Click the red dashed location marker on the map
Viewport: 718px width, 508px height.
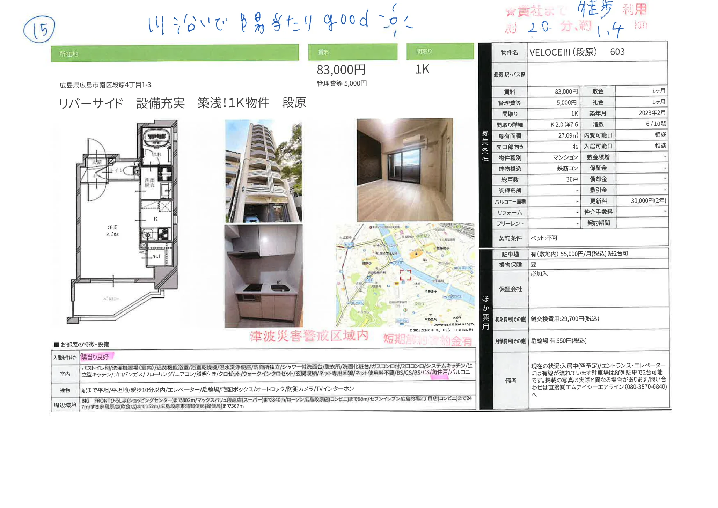pyautogui.click(x=405, y=275)
